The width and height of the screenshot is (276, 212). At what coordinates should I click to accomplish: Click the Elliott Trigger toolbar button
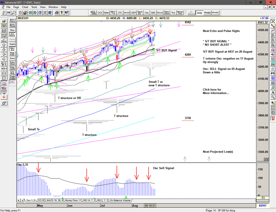[112, 13]
